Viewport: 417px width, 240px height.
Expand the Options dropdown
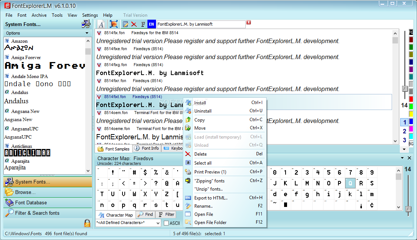click(87, 33)
